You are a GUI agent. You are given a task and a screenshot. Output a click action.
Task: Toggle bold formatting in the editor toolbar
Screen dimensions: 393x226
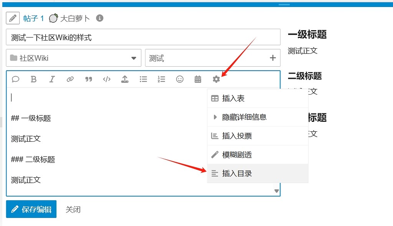pyautogui.click(x=33, y=79)
